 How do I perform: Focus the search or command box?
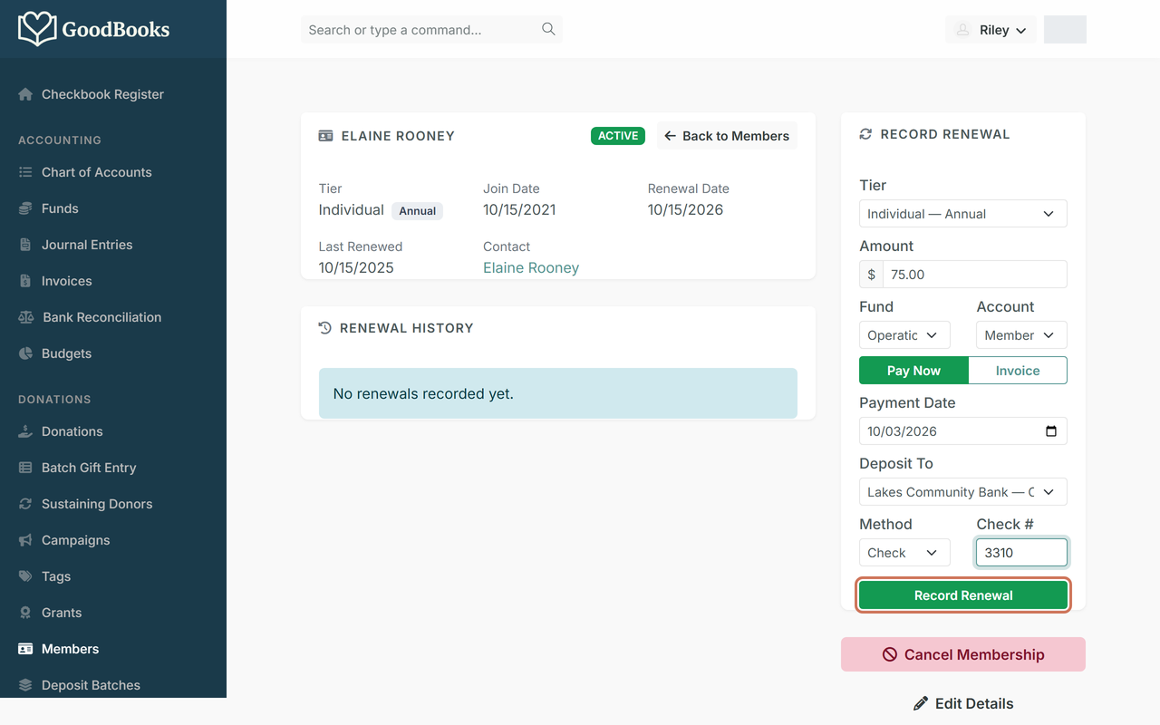point(431,30)
